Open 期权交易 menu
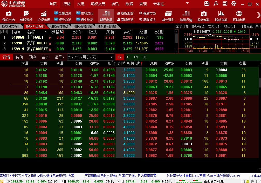Viewport: 261px width, 183px height. tap(98, 4)
